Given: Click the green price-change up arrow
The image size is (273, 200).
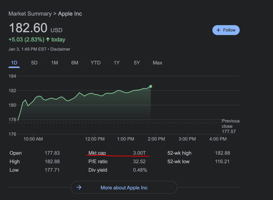Looking at the screenshot, I should 48,39.
